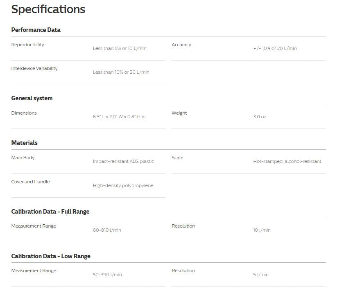The image size is (344, 300).
Task: Click the Reproducibility label
Action: coord(28,45)
